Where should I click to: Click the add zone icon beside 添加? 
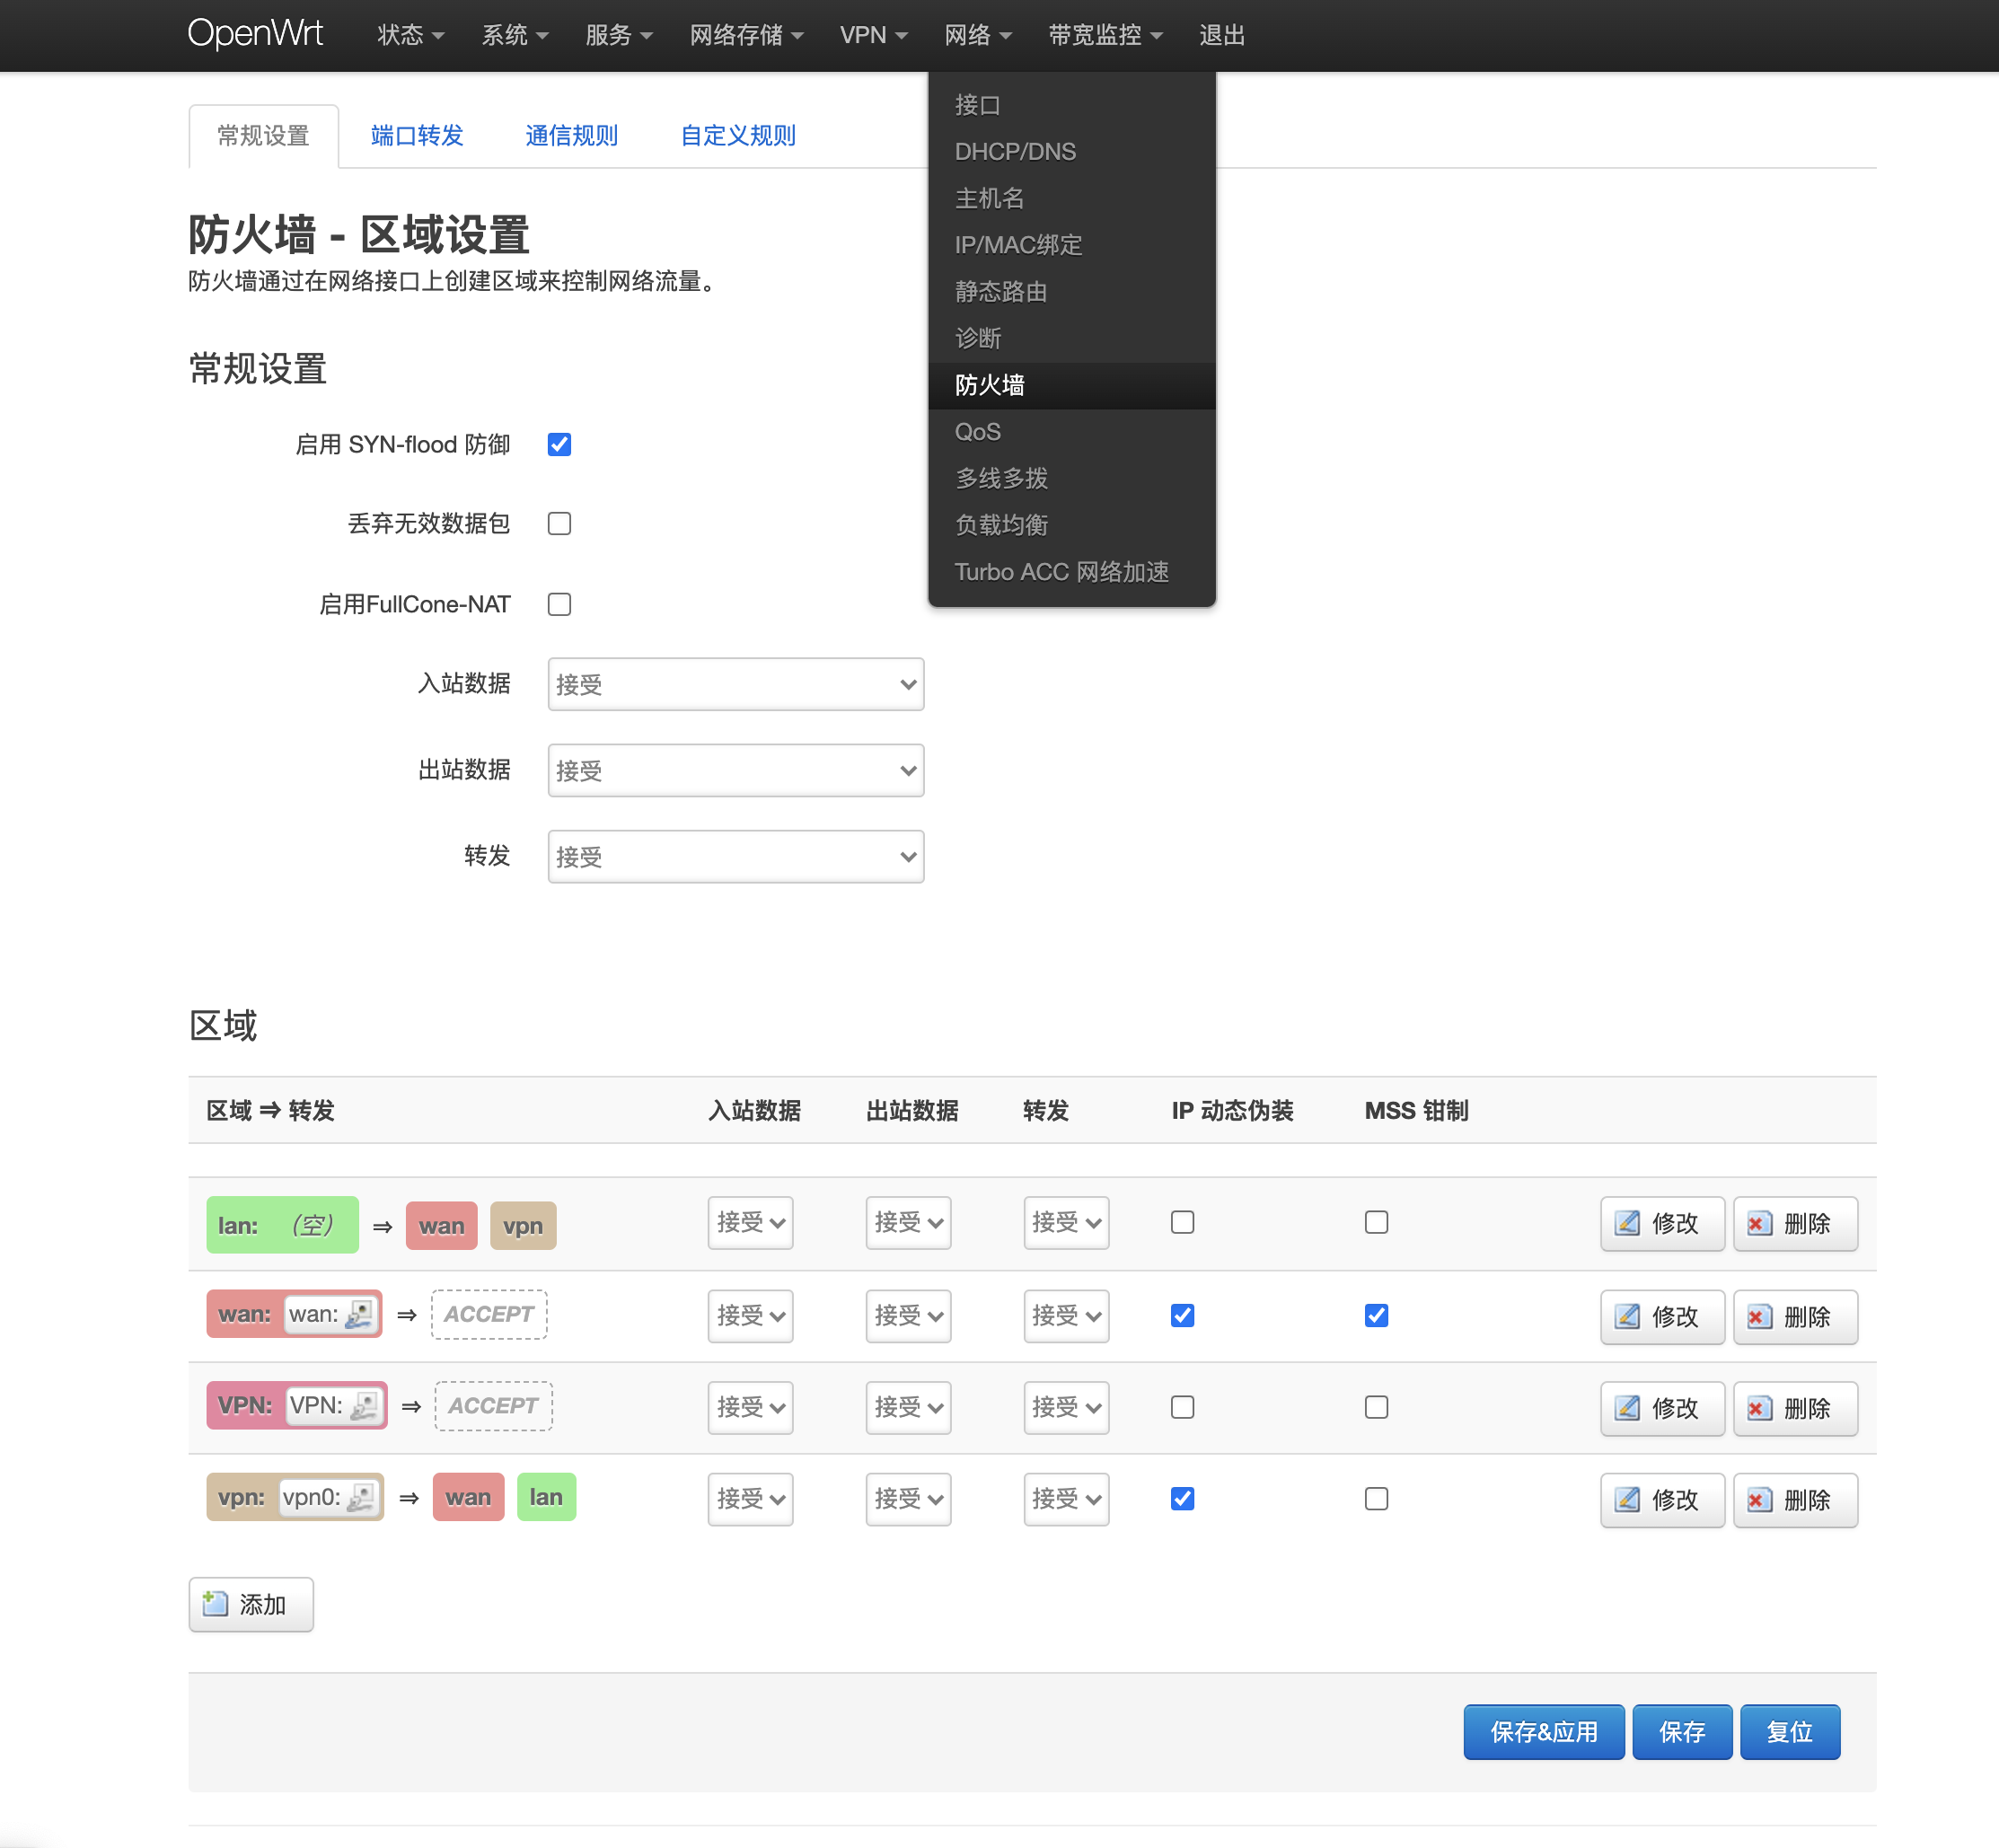point(215,1604)
